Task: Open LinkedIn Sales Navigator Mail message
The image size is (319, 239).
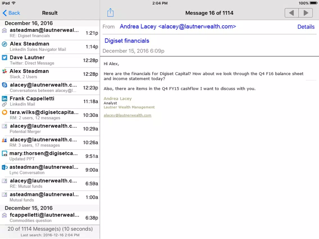Action: click(x=50, y=47)
